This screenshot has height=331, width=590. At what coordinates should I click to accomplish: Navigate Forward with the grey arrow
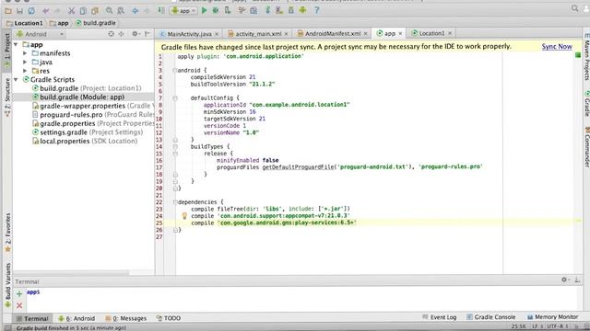(147, 11)
